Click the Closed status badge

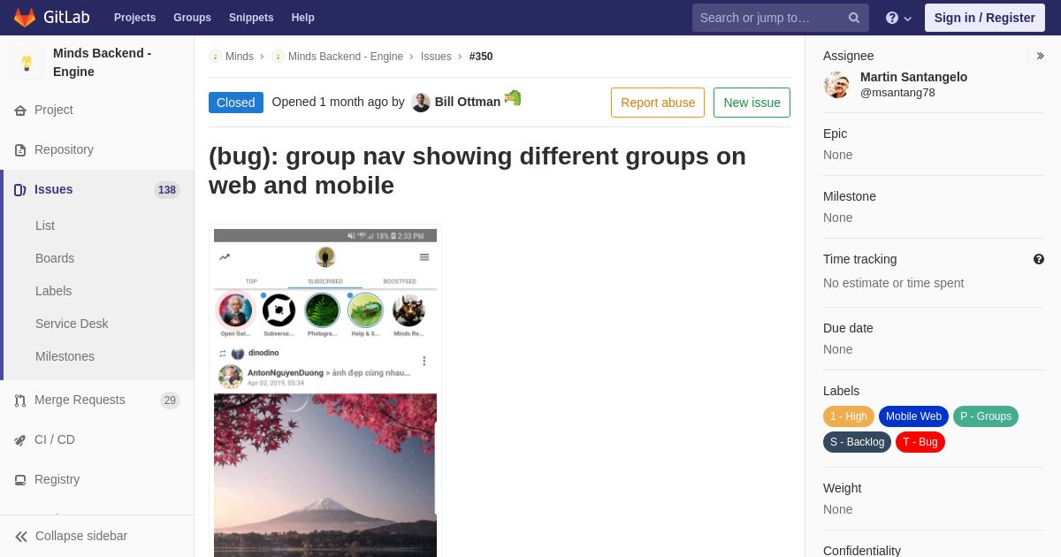[236, 103]
